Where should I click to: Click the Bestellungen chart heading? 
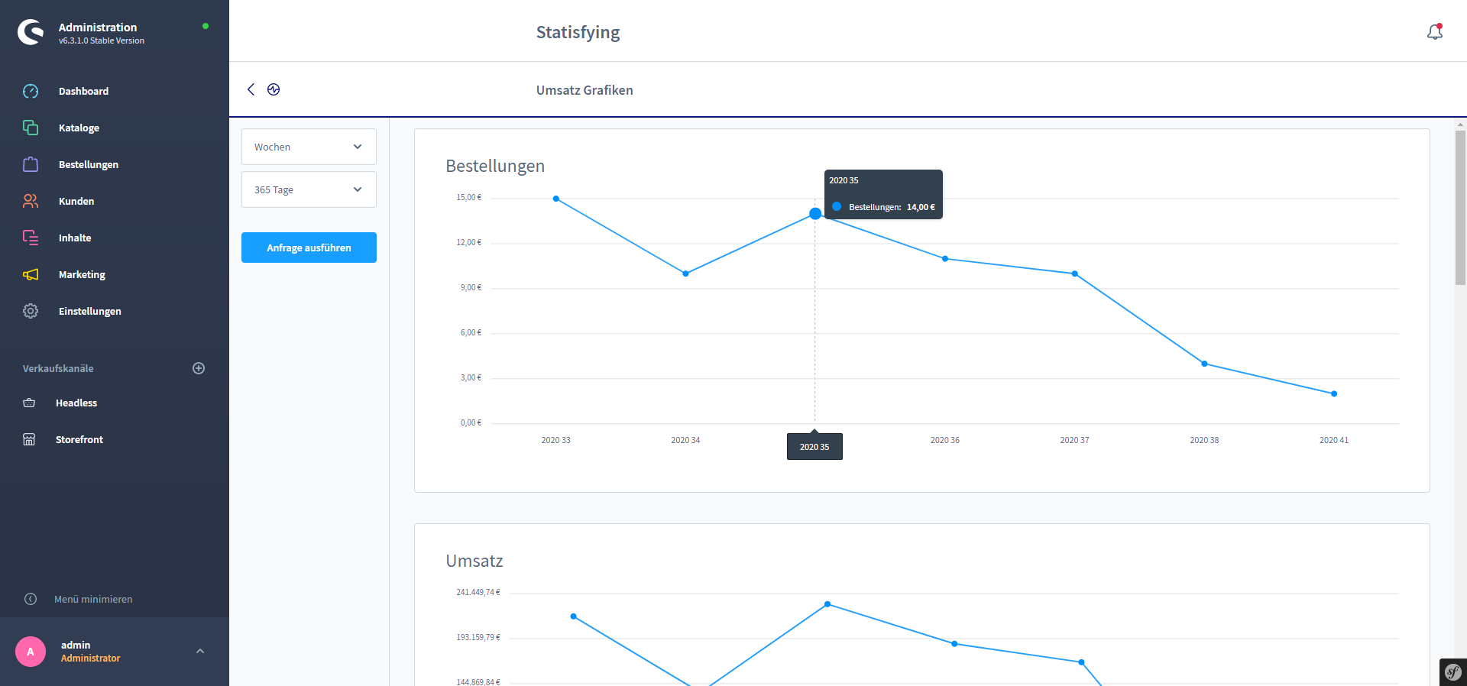click(495, 166)
